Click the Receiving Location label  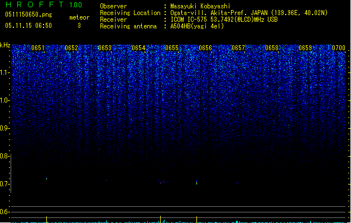coord(130,13)
